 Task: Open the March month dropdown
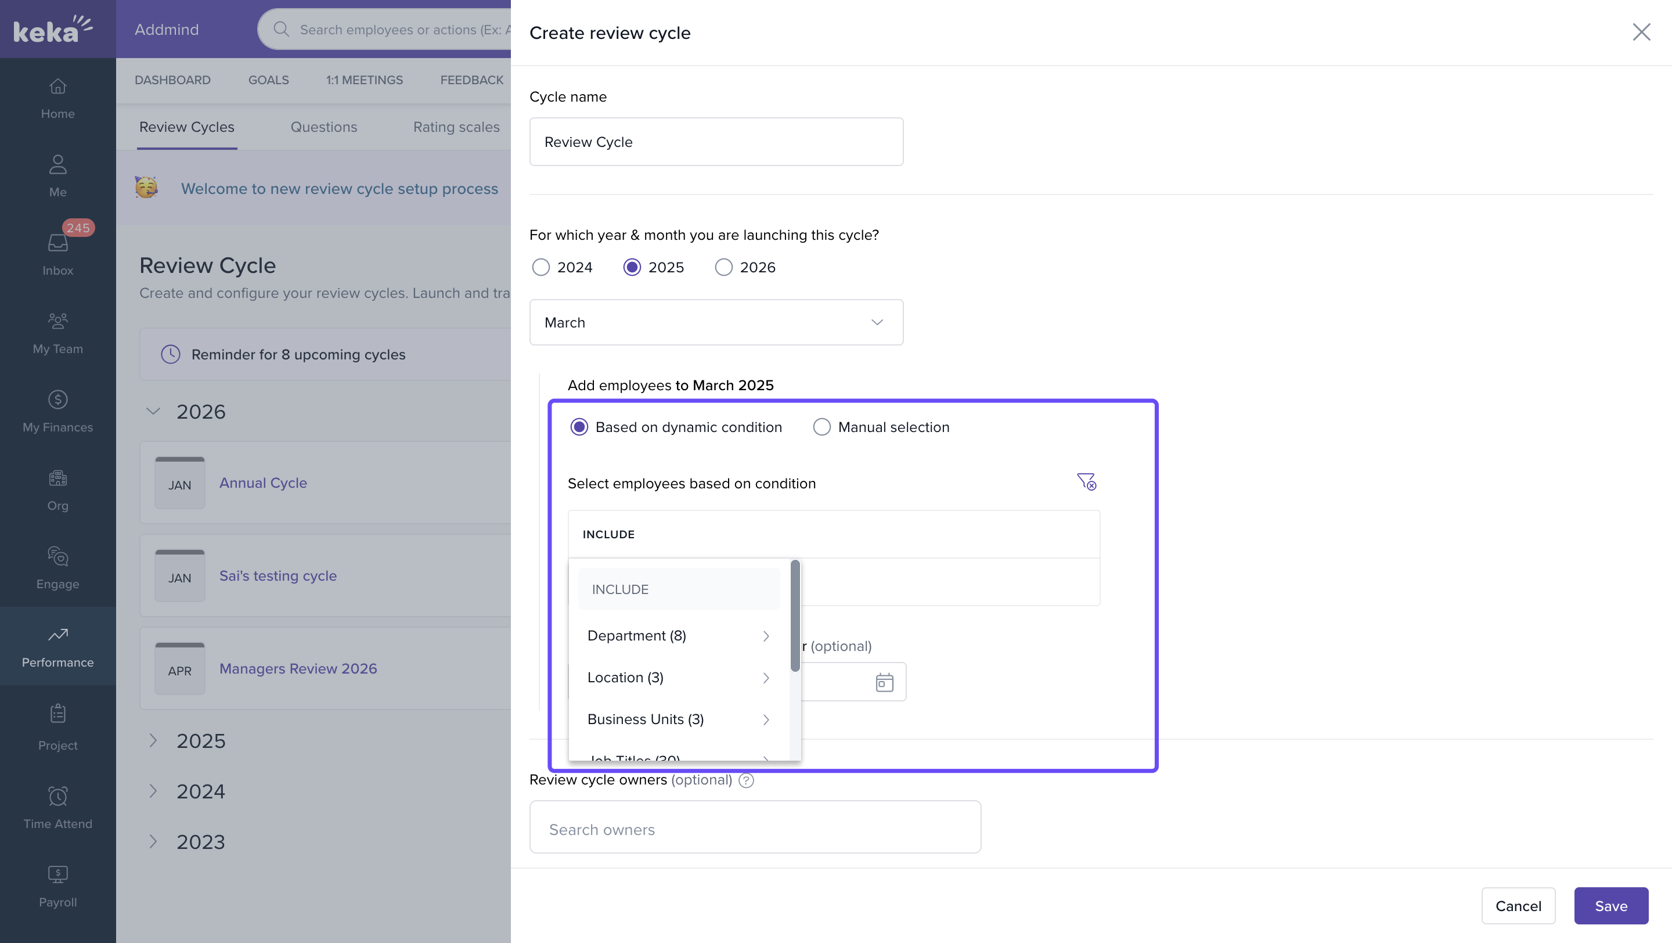pos(716,322)
